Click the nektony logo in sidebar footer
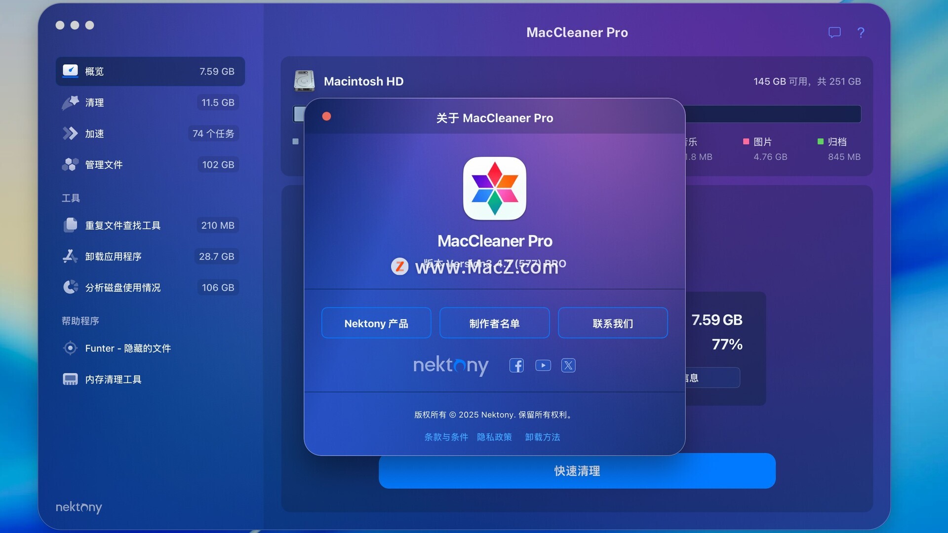The width and height of the screenshot is (948, 533). click(79, 507)
